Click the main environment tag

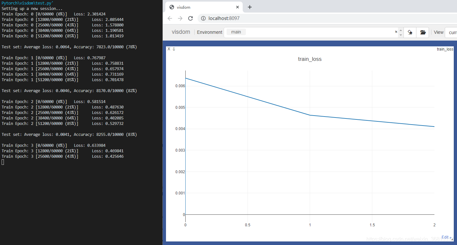click(236, 32)
